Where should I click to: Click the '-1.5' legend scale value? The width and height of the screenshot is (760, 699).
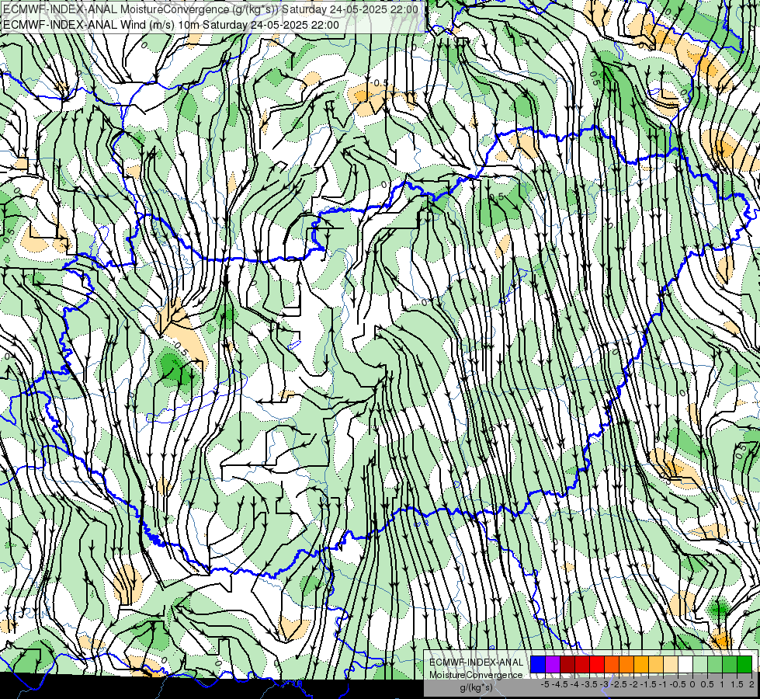(648, 684)
